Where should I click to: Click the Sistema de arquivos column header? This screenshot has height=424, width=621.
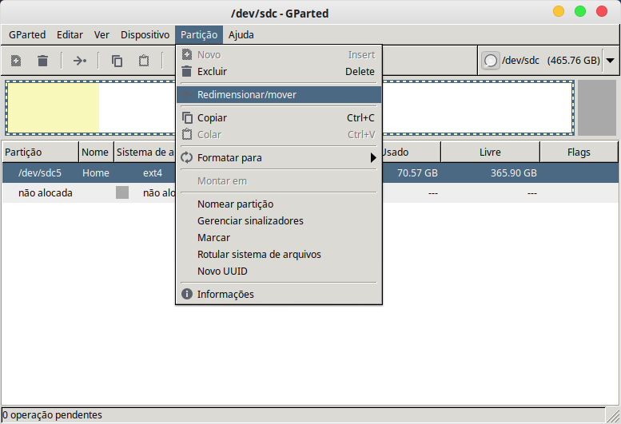click(x=145, y=152)
